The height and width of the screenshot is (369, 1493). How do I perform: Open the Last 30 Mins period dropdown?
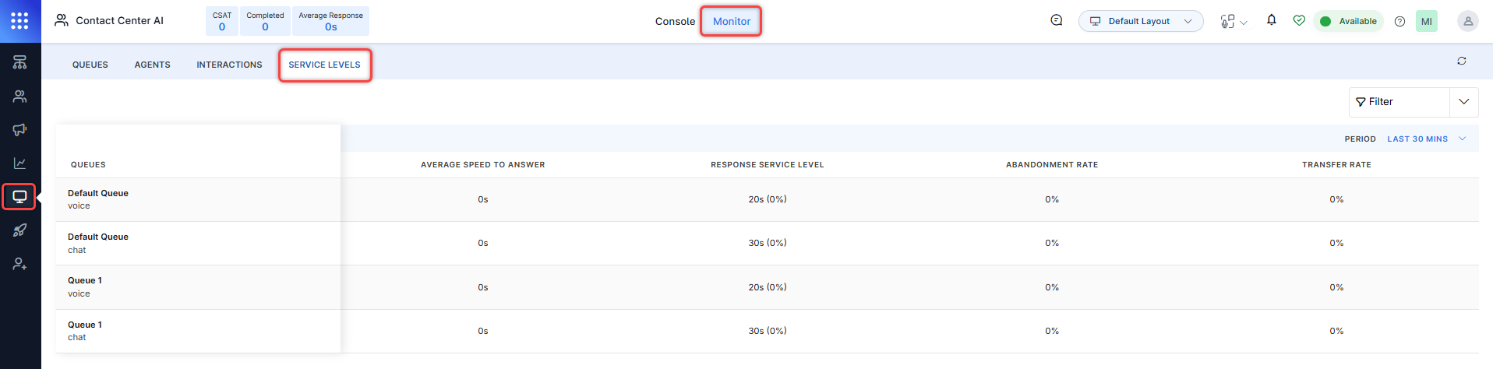click(x=1426, y=139)
